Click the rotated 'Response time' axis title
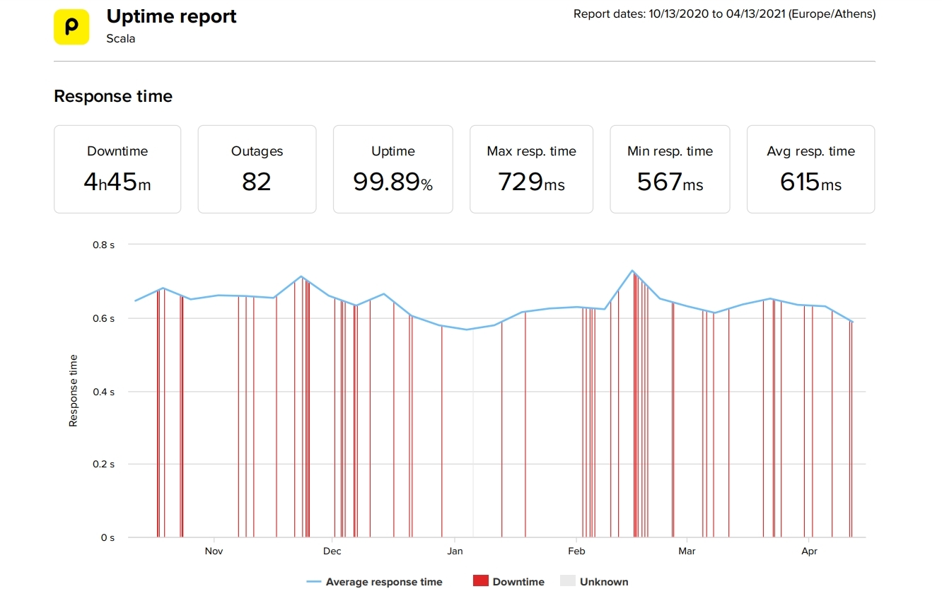Viewport: 942px width, 601px height. [73, 390]
